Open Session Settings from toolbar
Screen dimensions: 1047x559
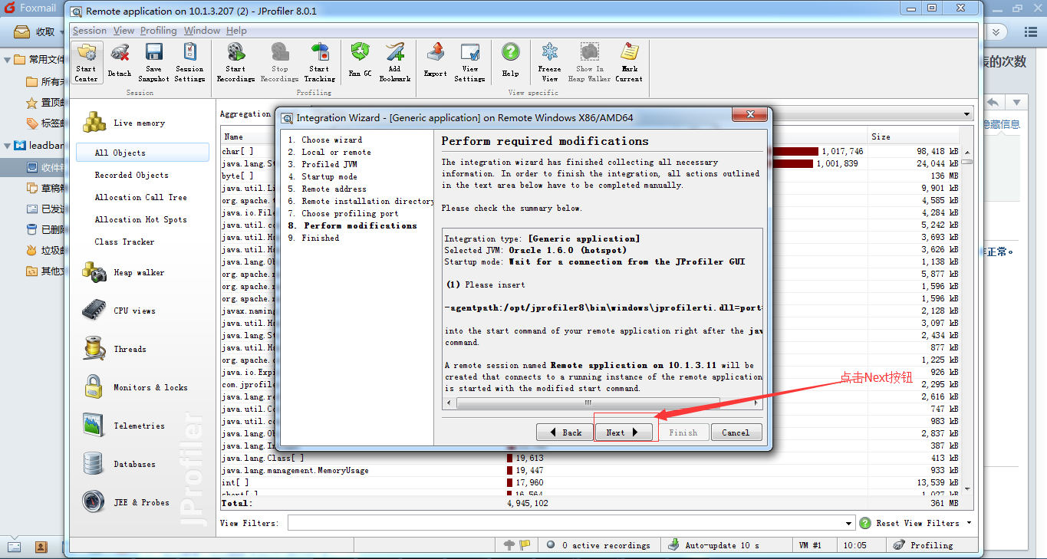(x=189, y=61)
